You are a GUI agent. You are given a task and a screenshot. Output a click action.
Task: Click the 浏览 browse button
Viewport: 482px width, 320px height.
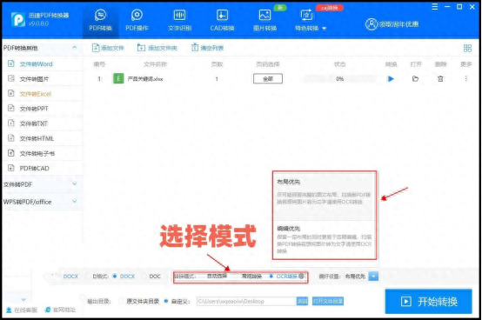302,301
